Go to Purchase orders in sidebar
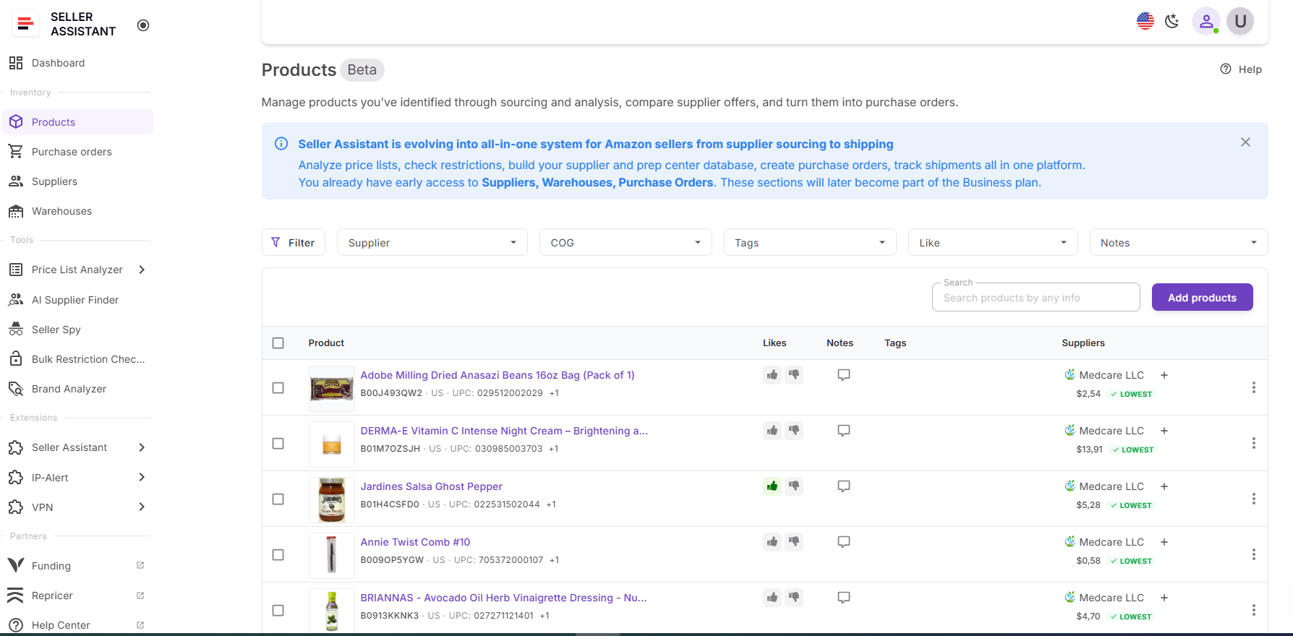The image size is (1293, 636). tap(72, 152)
